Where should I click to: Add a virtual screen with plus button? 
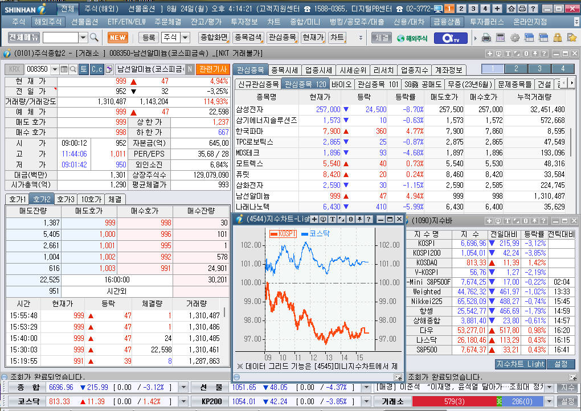(x=497, y=9)
